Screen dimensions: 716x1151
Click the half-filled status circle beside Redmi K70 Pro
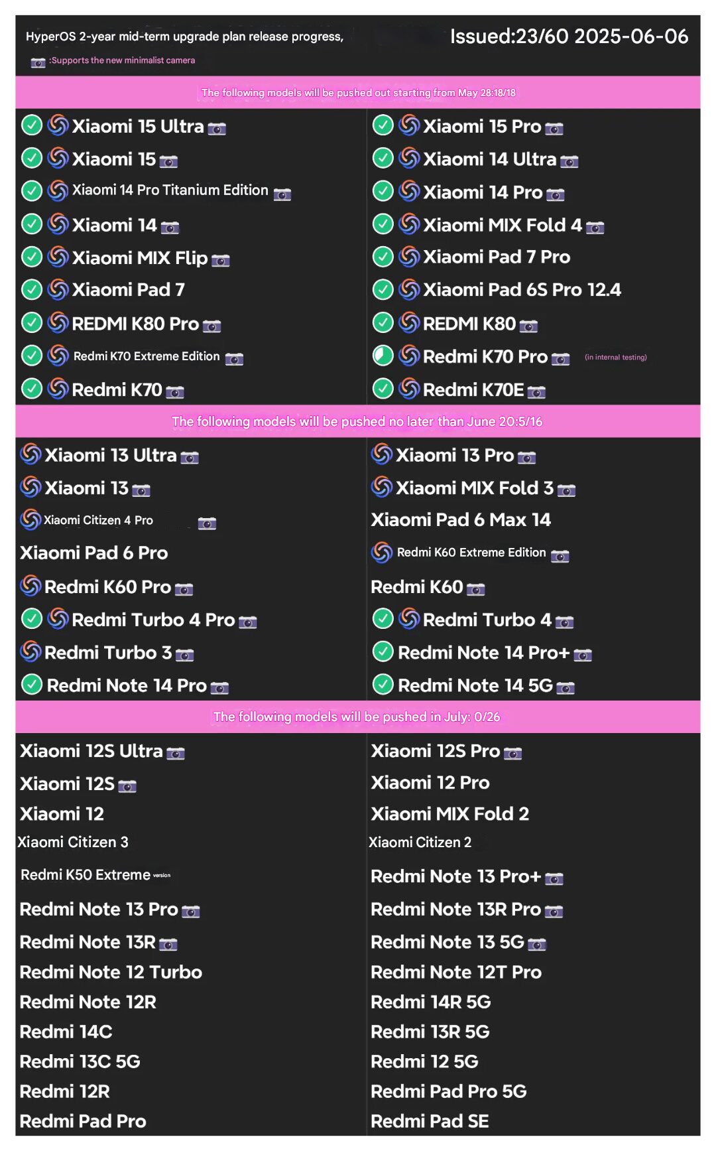[x=383, y=356]
